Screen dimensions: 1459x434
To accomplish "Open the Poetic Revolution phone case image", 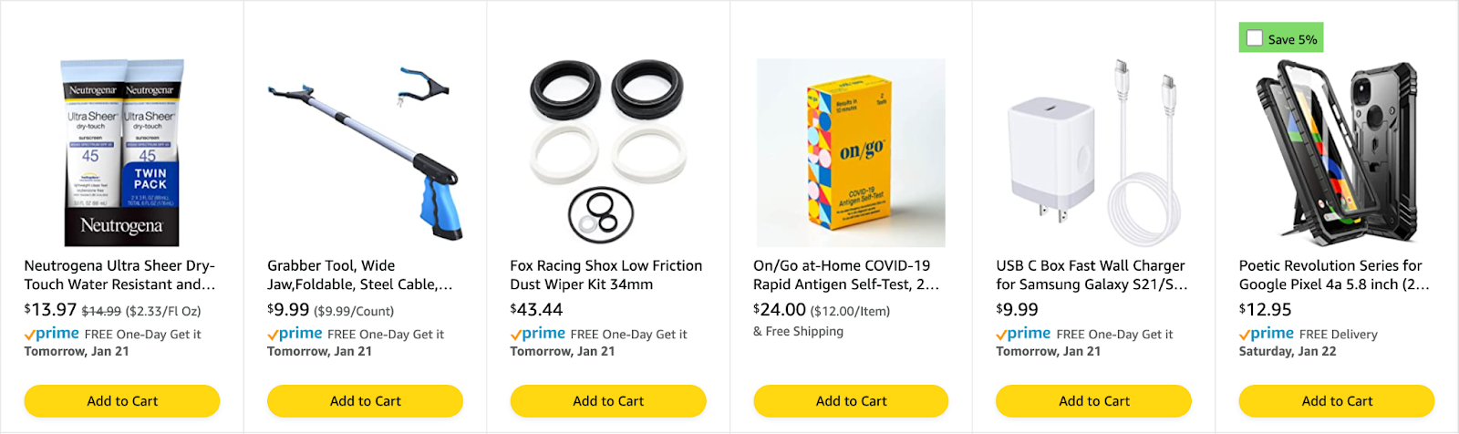I will [x=1337, y=153].
